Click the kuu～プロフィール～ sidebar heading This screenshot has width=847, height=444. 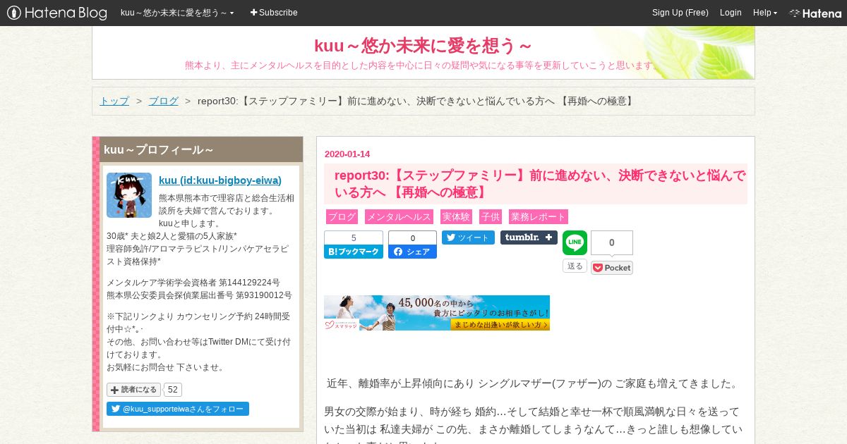(x=158, y=150)
